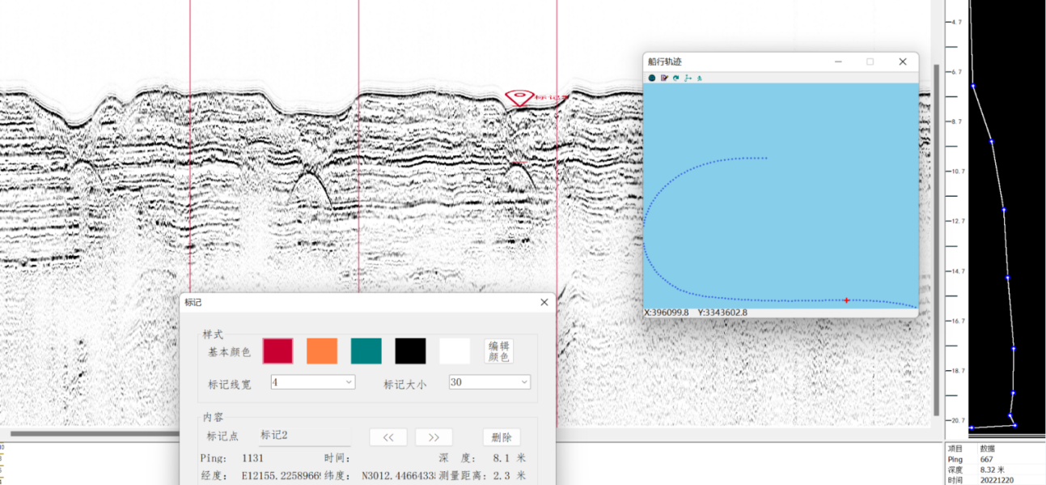Click the red marker pin on the sonar profile
The height and width of the screenshot is (485, 1046).
click(x=518, y=98)
